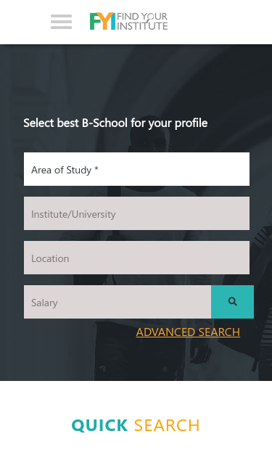272x455 pixels.
Task: Click "Select best B-School for your profile" headline
Action: [x=115, y=123]
